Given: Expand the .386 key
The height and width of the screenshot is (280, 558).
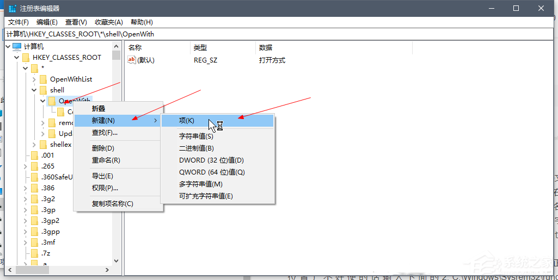Looking at the screenshot, I should click(26, 188).
